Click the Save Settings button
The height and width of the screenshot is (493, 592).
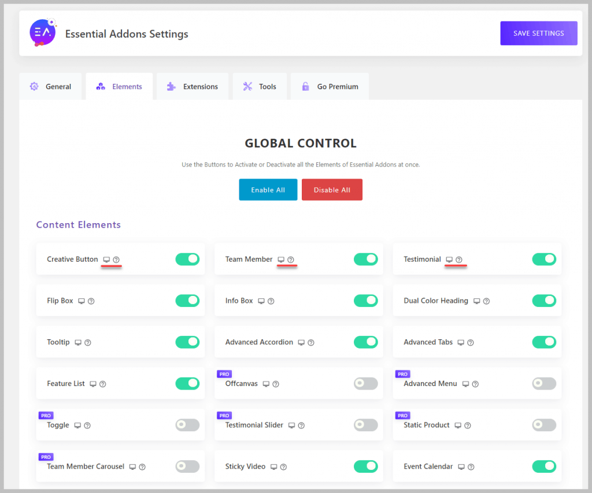(539, 33)
